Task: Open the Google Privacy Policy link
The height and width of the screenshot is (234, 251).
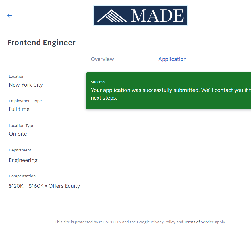Action: 163,222
